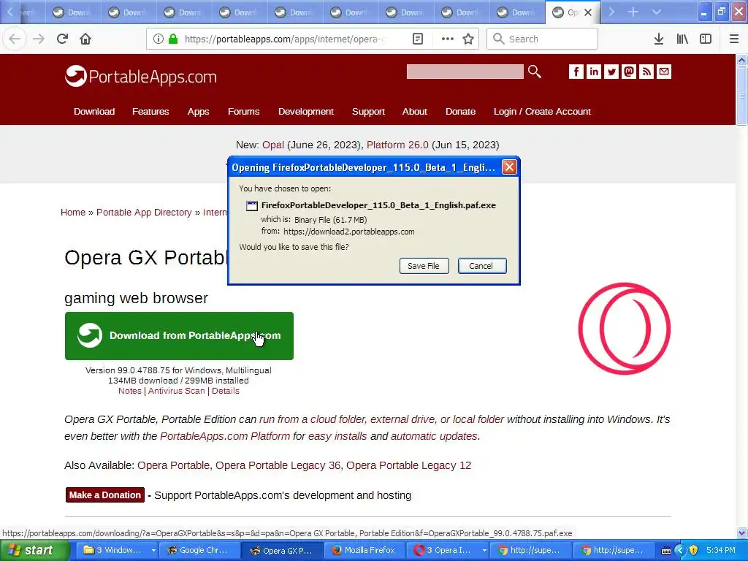The width and height of the screenshot is (748, 561).
Task: Open the Donate menu item
Action: point(460,111)
